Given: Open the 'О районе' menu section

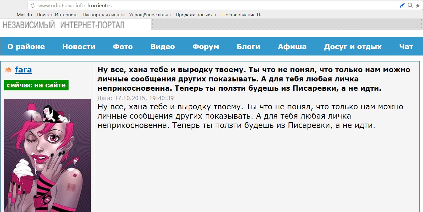Looking at the screenshot, I should [x=26, y=47].
